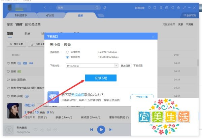Click the desktop screen icon in title bar
202x139 pixels.
tap(149, 8)
